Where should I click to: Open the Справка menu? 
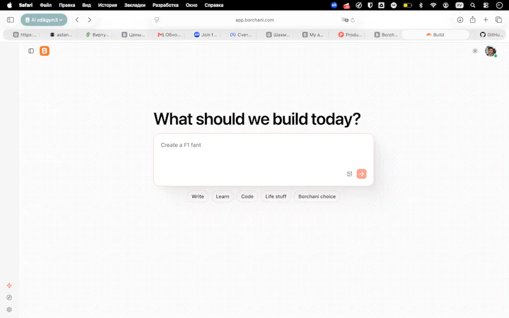214,5
